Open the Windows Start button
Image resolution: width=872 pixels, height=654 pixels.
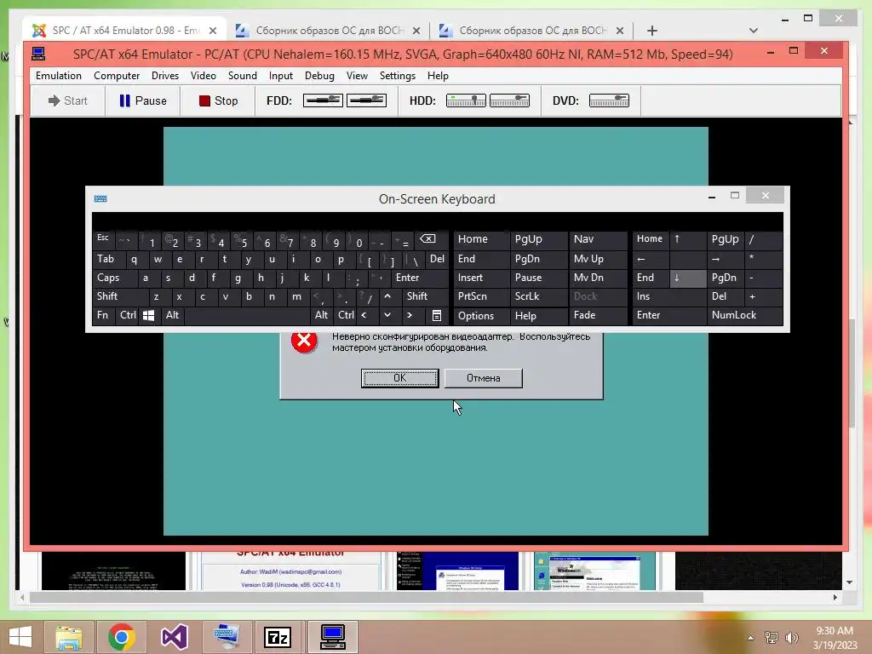(x=20, y=637)
